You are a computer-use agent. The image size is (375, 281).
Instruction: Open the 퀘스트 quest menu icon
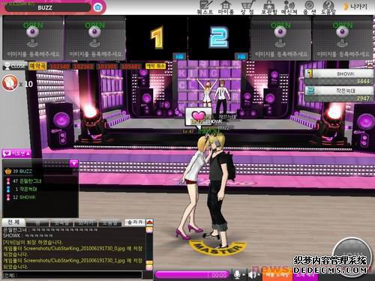point(205,7)
